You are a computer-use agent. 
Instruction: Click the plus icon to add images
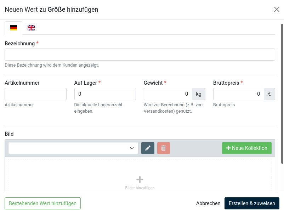pyautogui.click(x=140, y=179)
